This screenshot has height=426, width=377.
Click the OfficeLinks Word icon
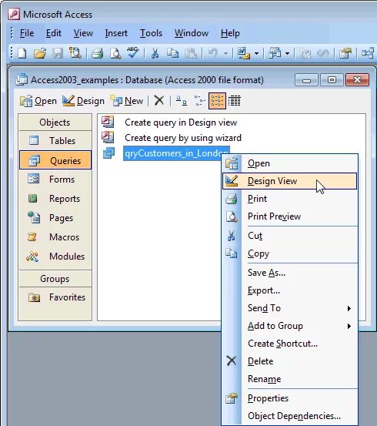pos(243,53)
